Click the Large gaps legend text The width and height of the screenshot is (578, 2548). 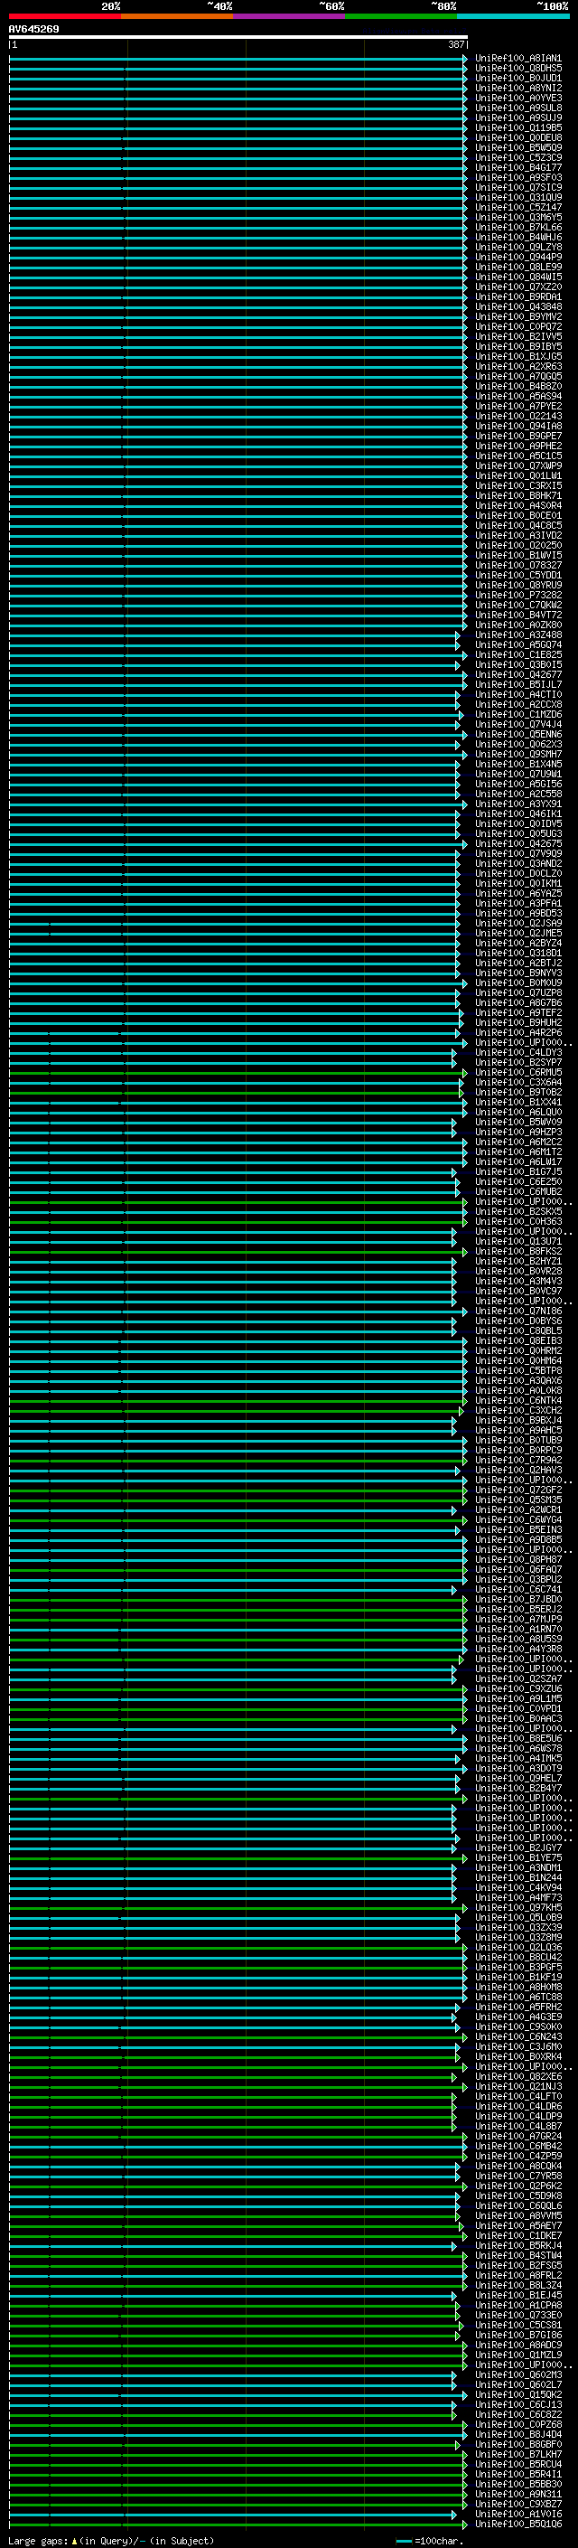pos(111,2540)
